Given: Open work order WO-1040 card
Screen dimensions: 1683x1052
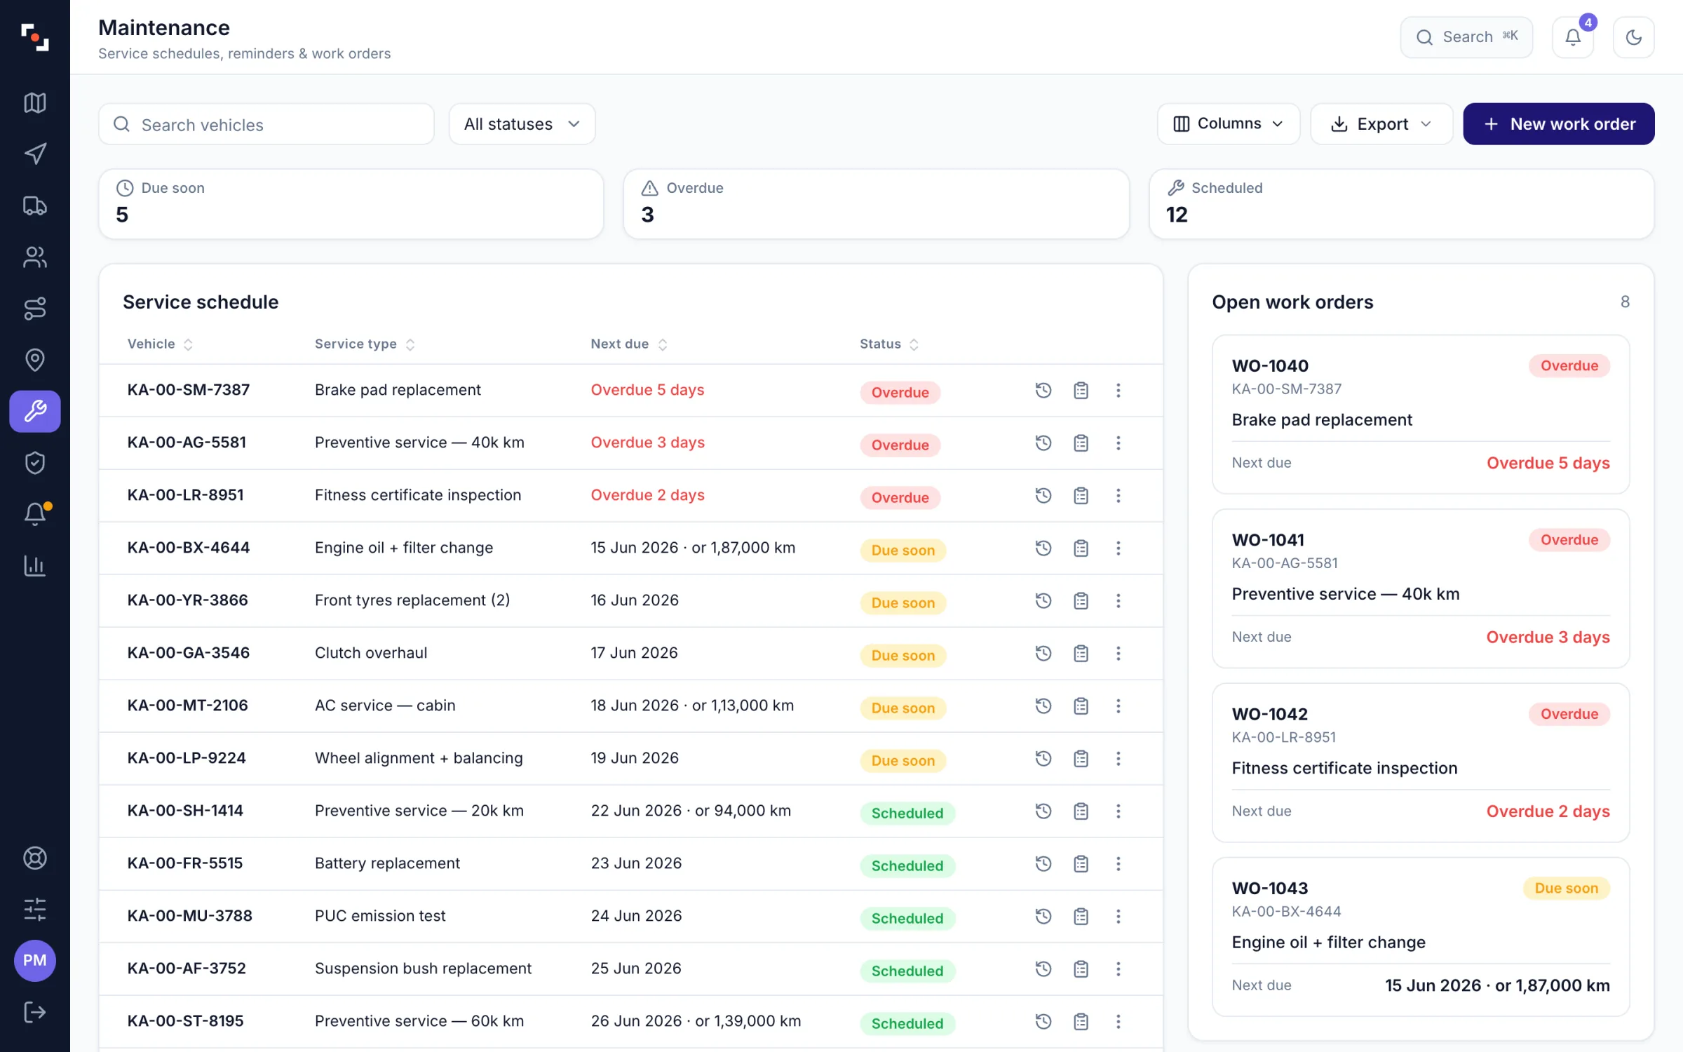Looking at the screenshot, I should tap(1421, 414).
